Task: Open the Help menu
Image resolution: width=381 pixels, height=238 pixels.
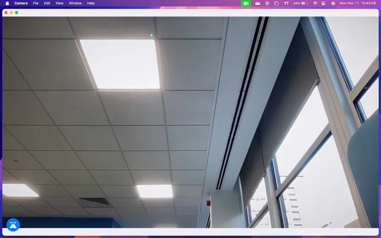Action: [90, 3]
